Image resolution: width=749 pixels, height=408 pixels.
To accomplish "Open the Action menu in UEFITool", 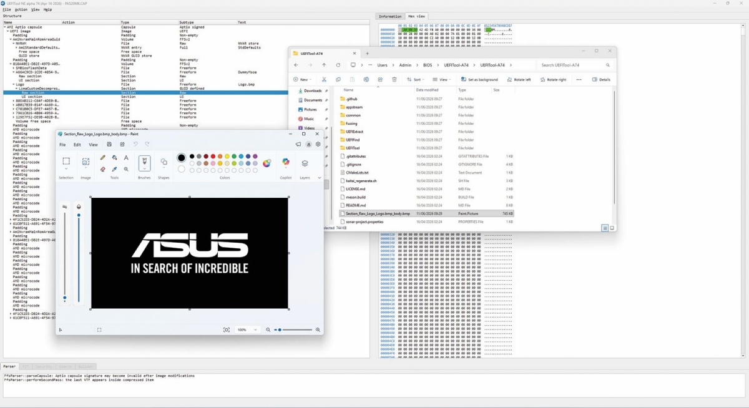I will (x=21, y=9).
